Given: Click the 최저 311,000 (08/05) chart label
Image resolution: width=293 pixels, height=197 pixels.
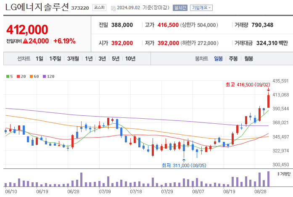Looking at the screenshot, I should pyautogui.click(x=184, y=165).
